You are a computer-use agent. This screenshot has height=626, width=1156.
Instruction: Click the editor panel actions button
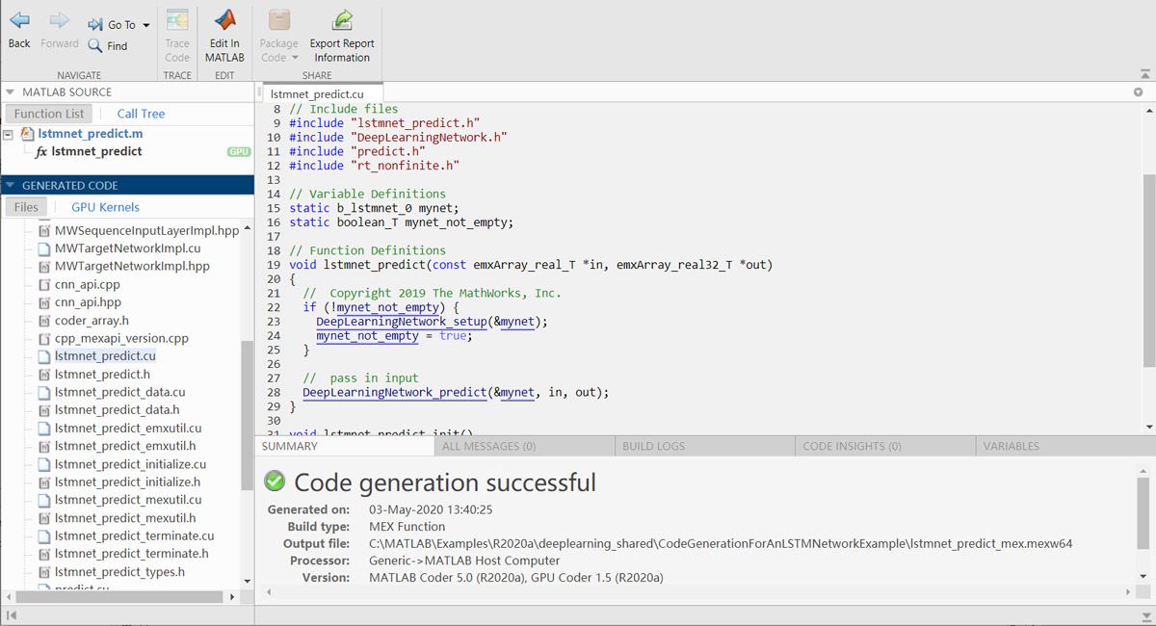(1138, 92)
